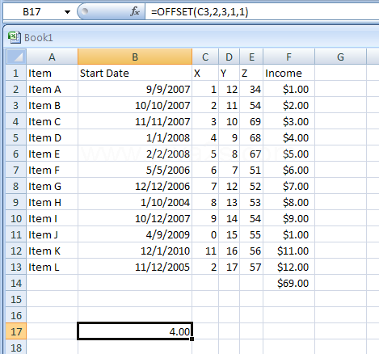This screenshot has height=354, width=379.
Task: Click the Insert Function fx icon
Action: point(135,11)
